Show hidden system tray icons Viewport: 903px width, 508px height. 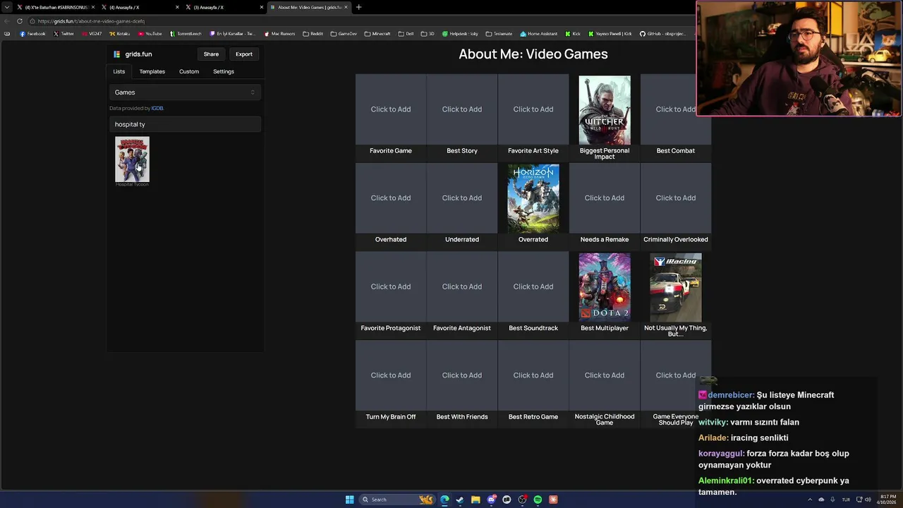pyautogui.click(x=810, y=500)
